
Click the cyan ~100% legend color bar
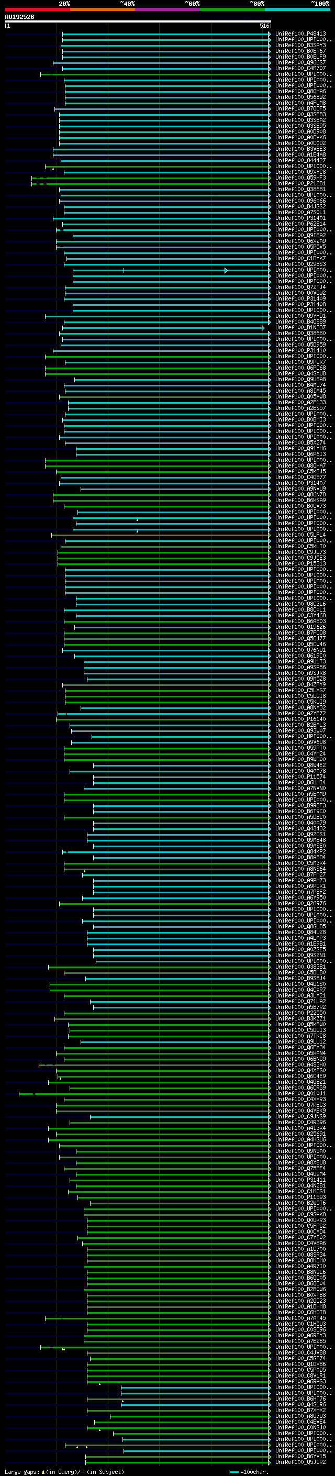tap(297, 9)
